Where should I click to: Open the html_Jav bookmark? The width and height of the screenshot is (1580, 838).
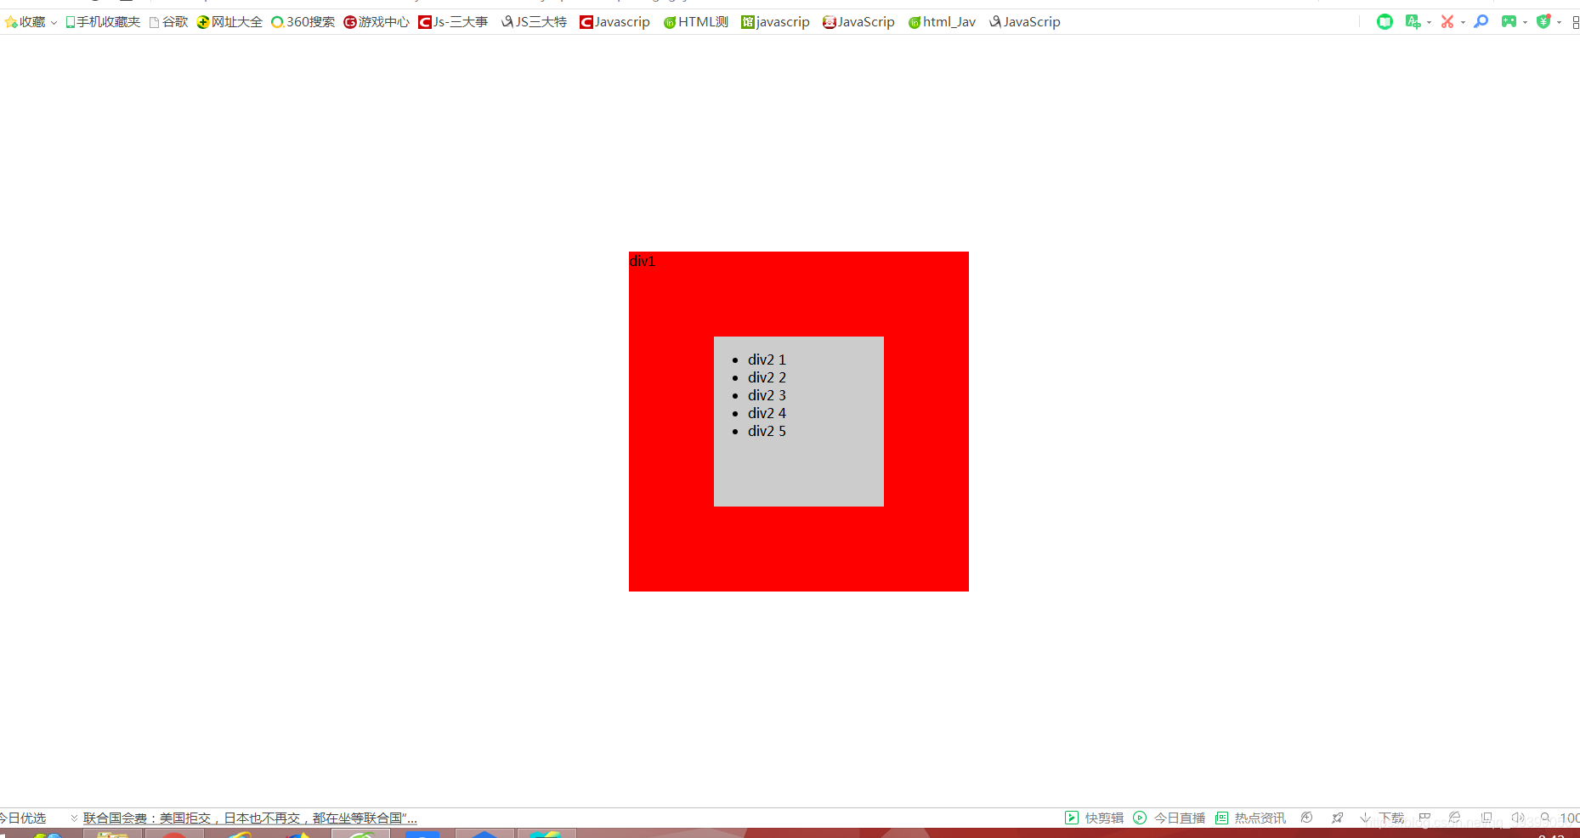click(x=942, y=22)
